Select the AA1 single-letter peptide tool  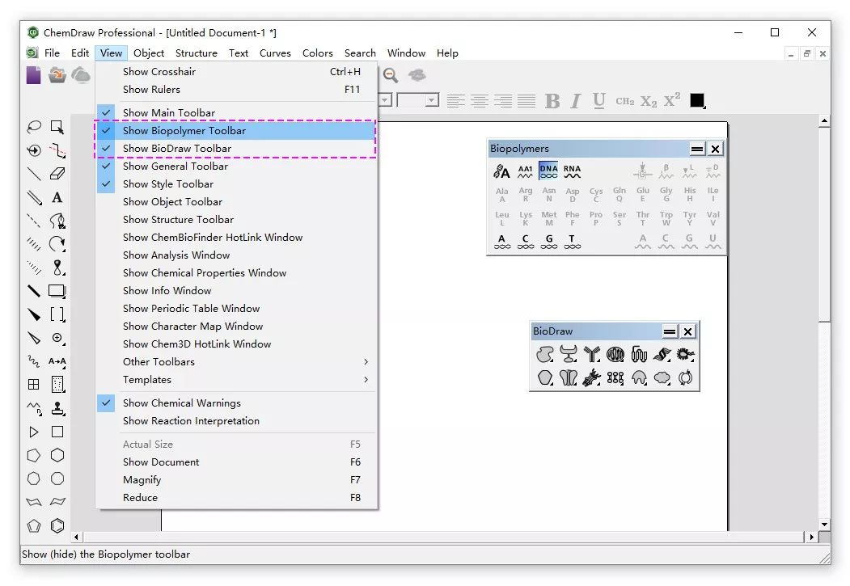(525, 171)
